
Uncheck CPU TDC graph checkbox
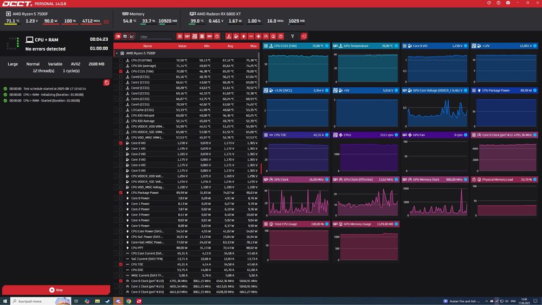(x=121, y=264)
